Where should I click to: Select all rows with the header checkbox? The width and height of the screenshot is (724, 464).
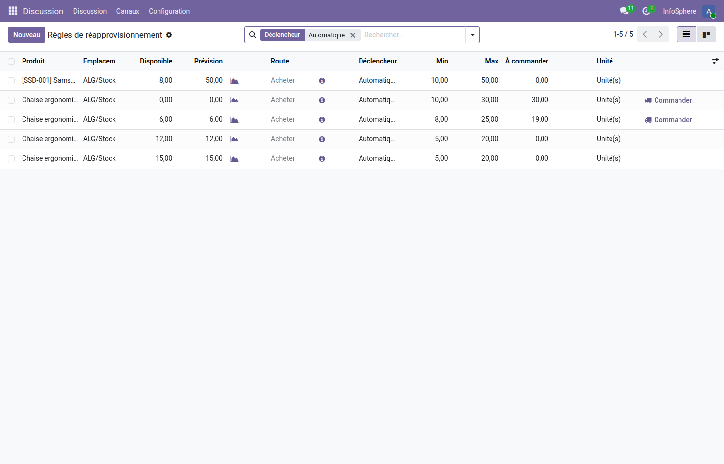click(x=11, y=61)
